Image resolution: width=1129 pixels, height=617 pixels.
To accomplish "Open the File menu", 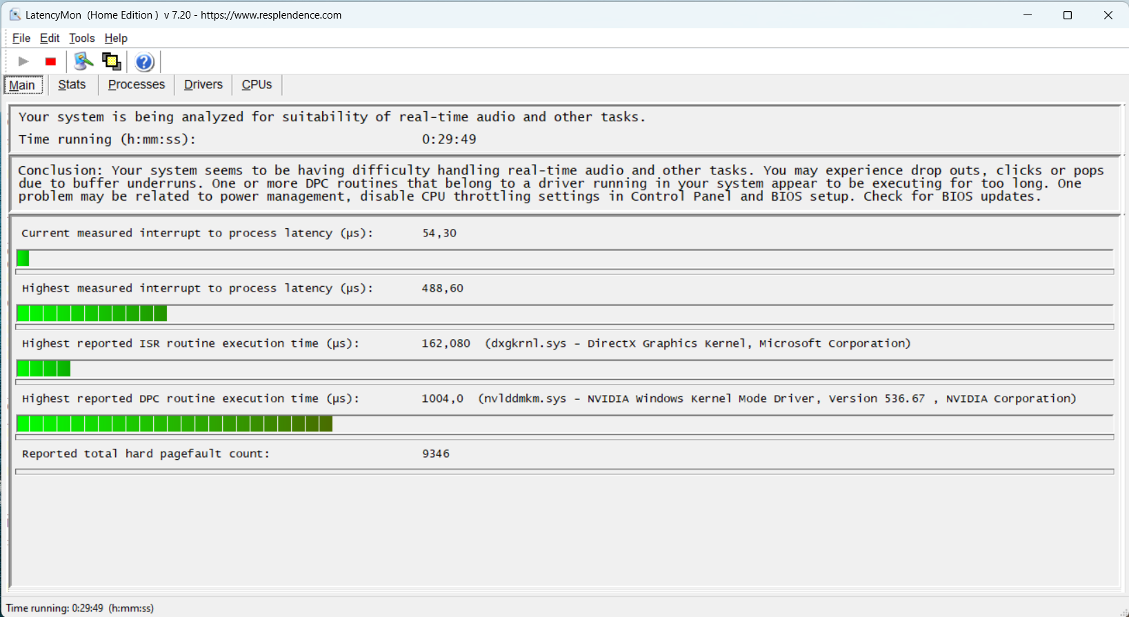I will click(21, 38).
